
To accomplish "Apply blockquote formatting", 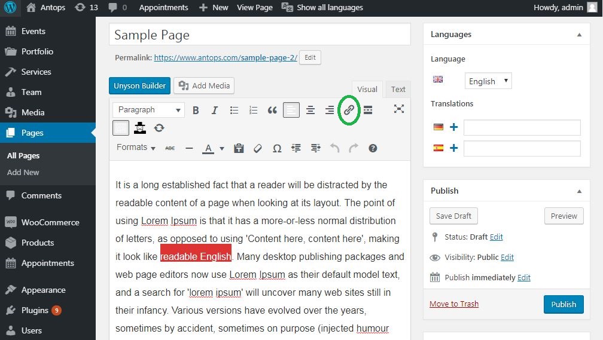I will (272, 111).
